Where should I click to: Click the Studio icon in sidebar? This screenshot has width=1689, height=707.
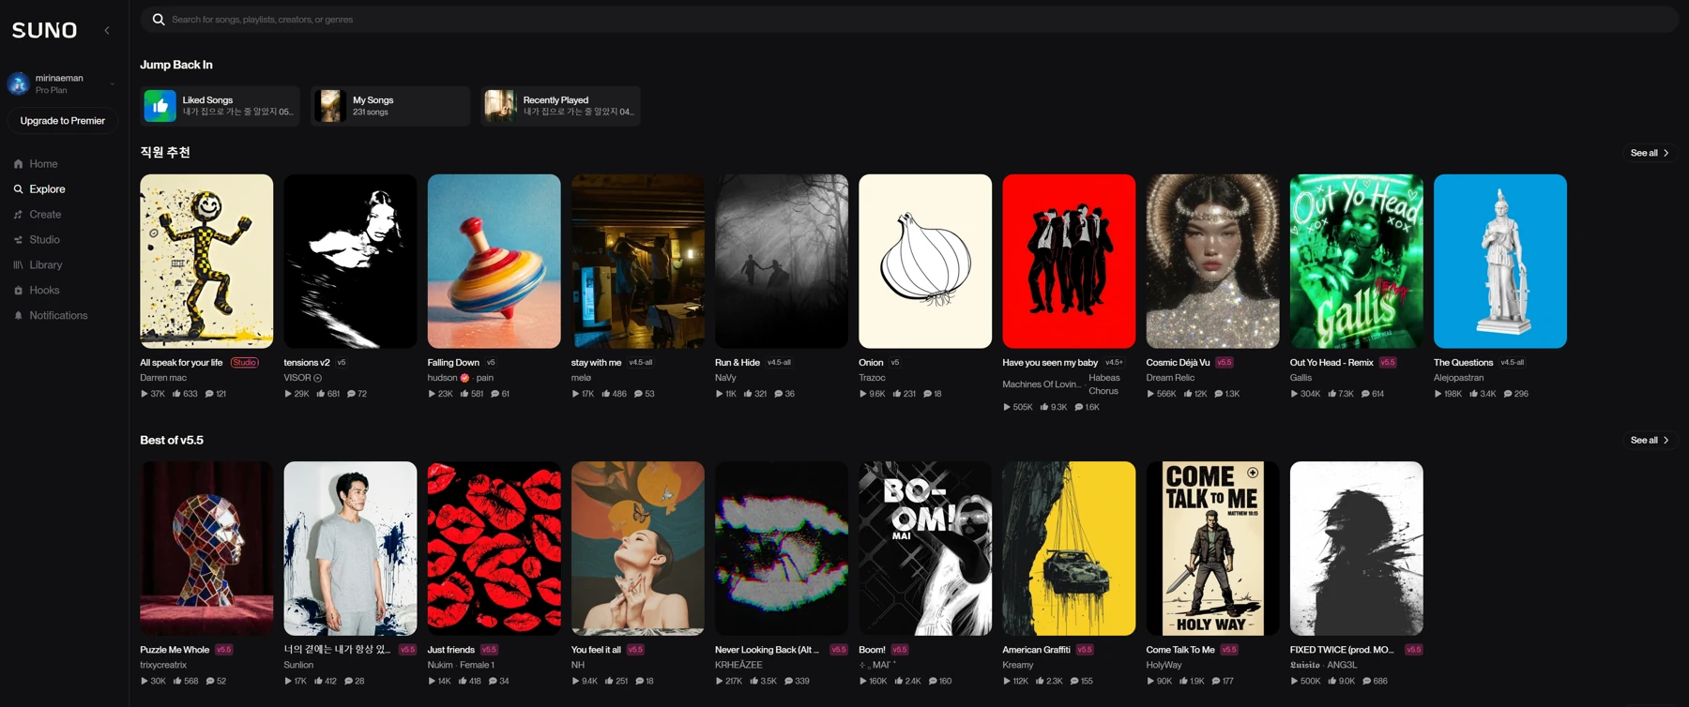[18, 240]
